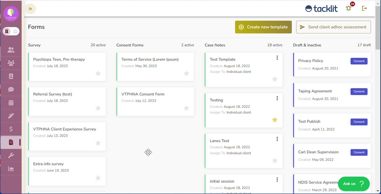Unstar the Testing case note
Viewport: 381px width, 194px height.
coord(275,120)
